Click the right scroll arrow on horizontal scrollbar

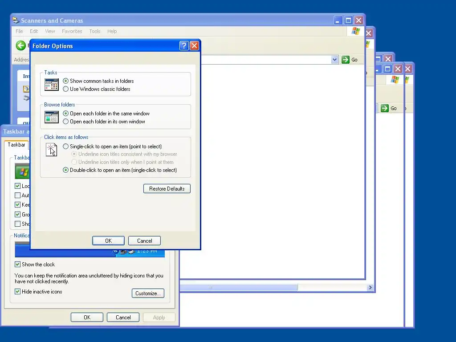coord(370,287)
